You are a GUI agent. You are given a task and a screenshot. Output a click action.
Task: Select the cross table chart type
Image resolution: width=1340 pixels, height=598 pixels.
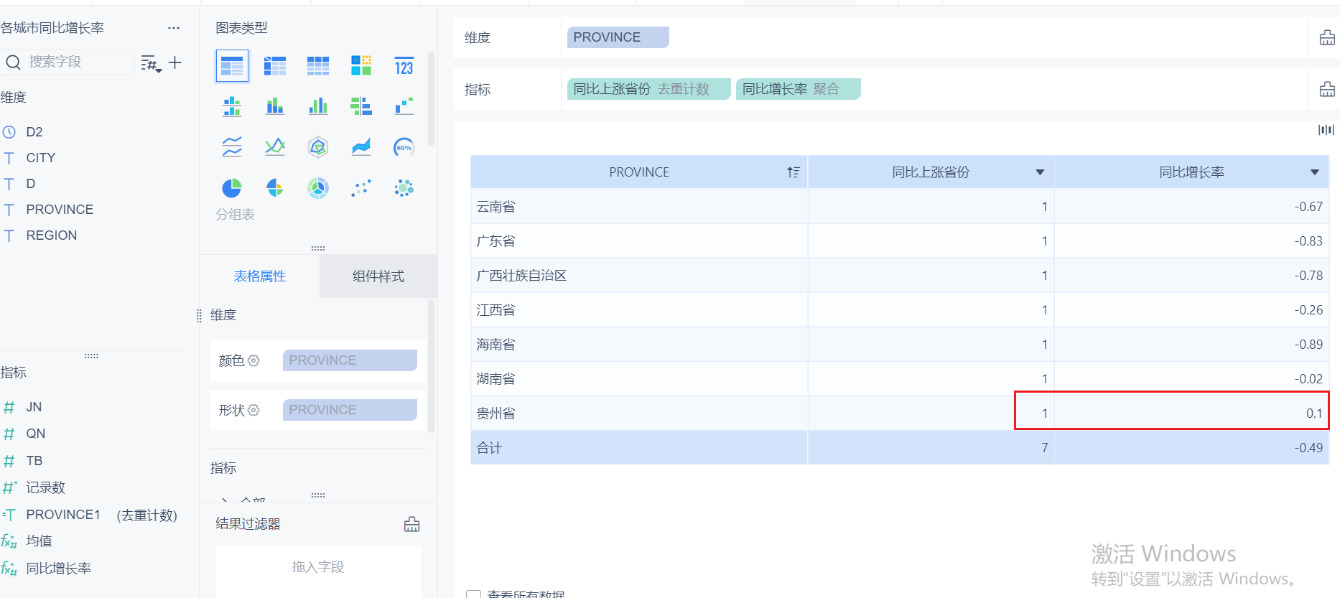275,66
